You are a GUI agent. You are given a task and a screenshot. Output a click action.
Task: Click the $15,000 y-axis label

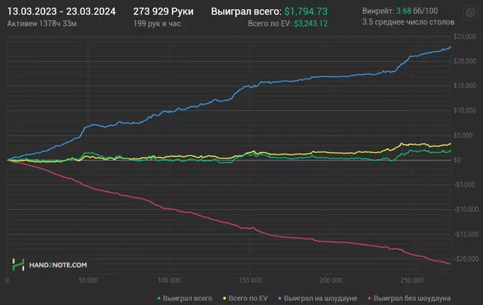[464, 86]
